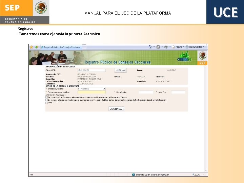This screenshot has width=244, height=183.
Task: Click the RSS feeds toolbar icon
Action: (158, 47)
